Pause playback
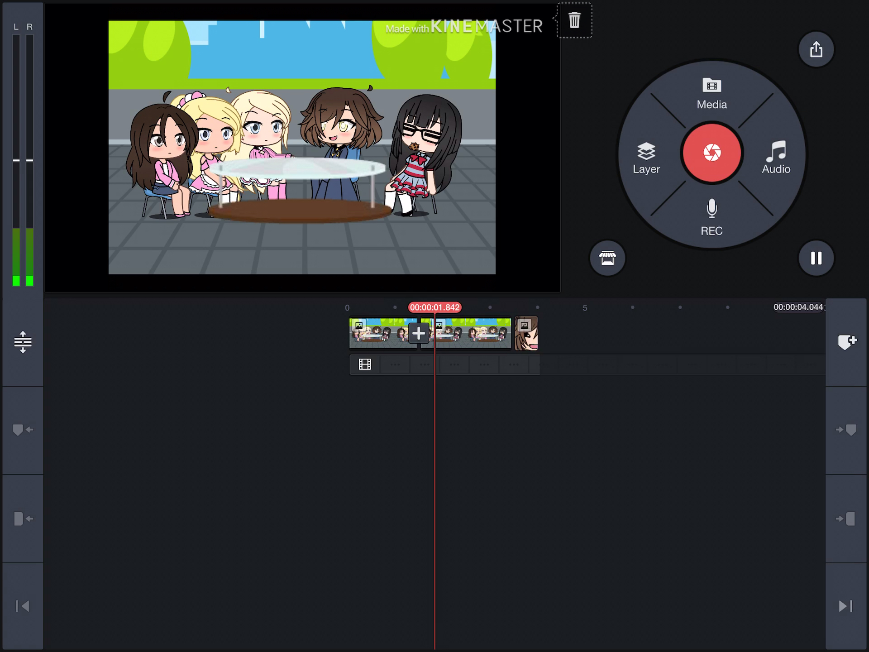Image resolution: width=869 pixels, height=652 pixels. click(816, 258)
